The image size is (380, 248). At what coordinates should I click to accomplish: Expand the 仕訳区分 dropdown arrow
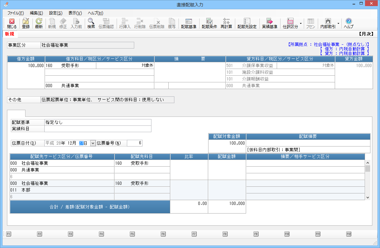(x=301, y=23)
